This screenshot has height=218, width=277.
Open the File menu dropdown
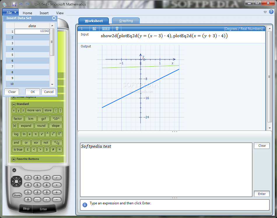[10, 13]
